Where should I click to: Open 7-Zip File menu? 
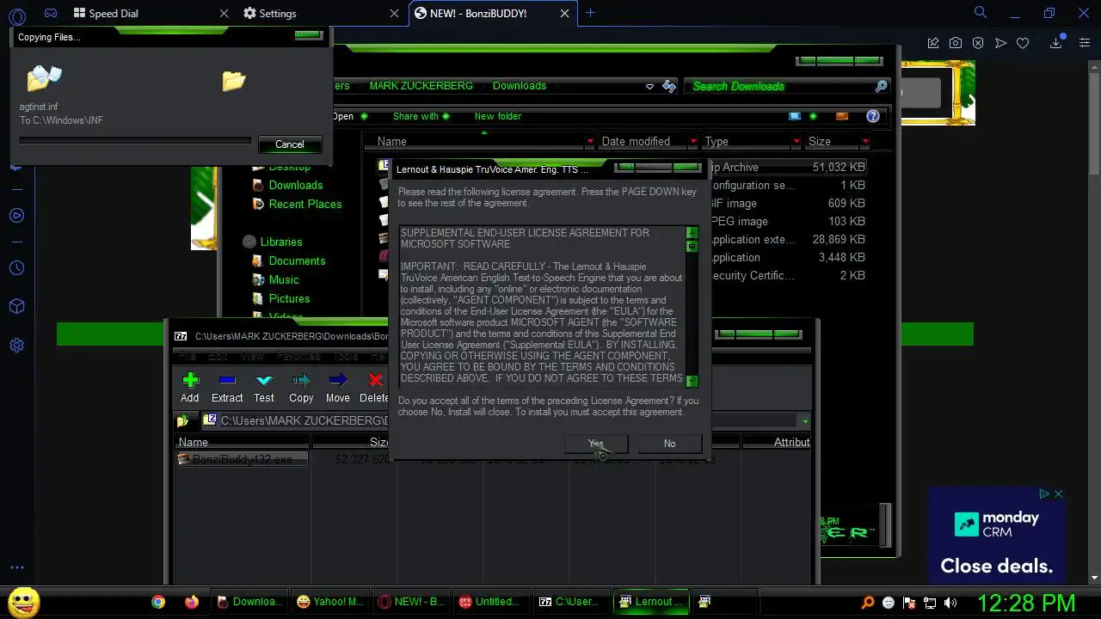click(x=186, y=356)
